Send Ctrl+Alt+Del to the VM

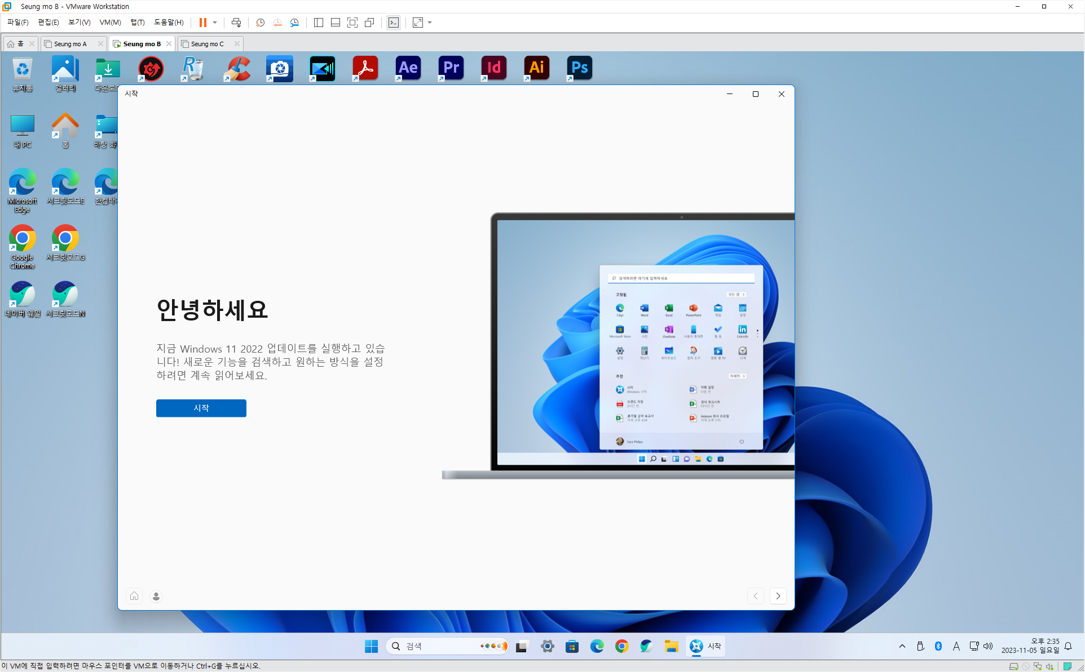pyautogui.click(x=236, y=23)
